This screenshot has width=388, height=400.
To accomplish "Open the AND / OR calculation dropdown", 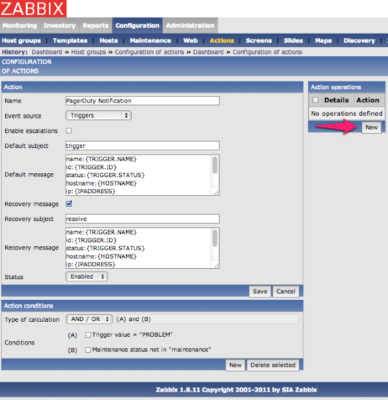I will (x=89, y=319).
